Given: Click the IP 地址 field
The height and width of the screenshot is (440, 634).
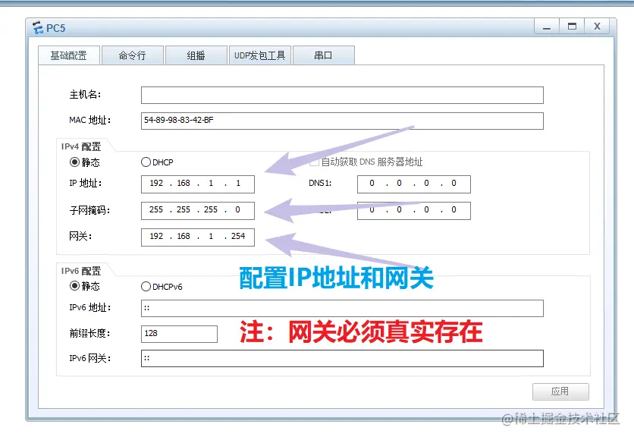Looking at the screenshot, I should (x=198, y=184).
